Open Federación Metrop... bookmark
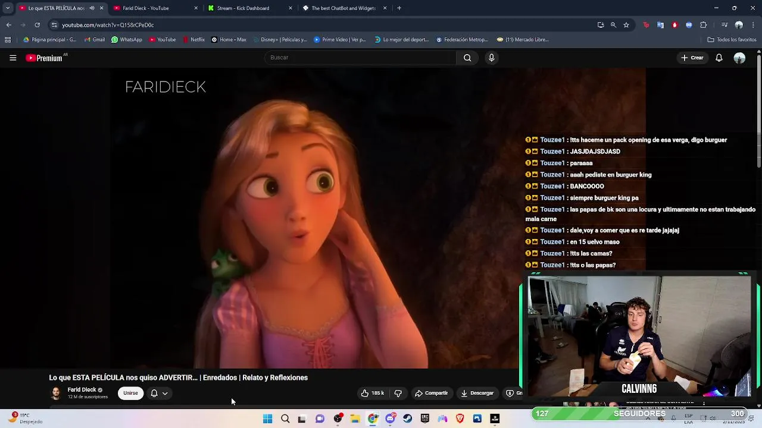Screen dimensions: 762x428 coord(462,40)
